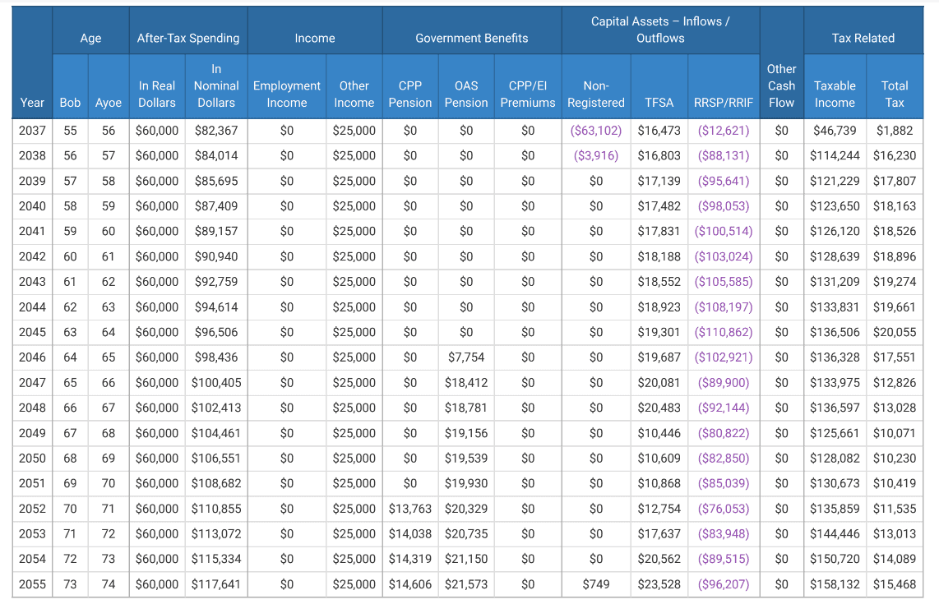Click the CPP/EI Premiums column header
Screen dimensions: 939x604
click(x=527, y=94)
